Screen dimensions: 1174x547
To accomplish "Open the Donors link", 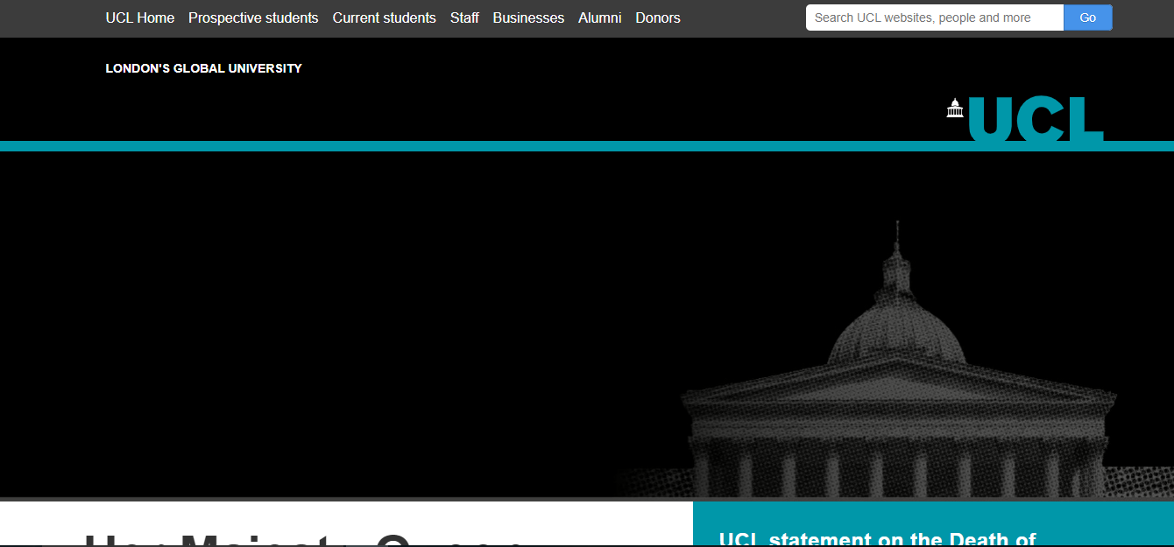I will tap(658, 18).
